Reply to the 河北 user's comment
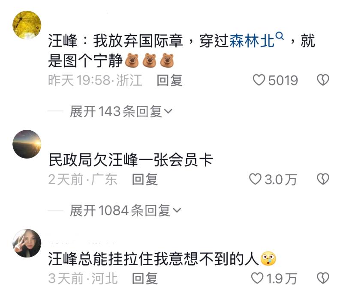 [144, 278]
